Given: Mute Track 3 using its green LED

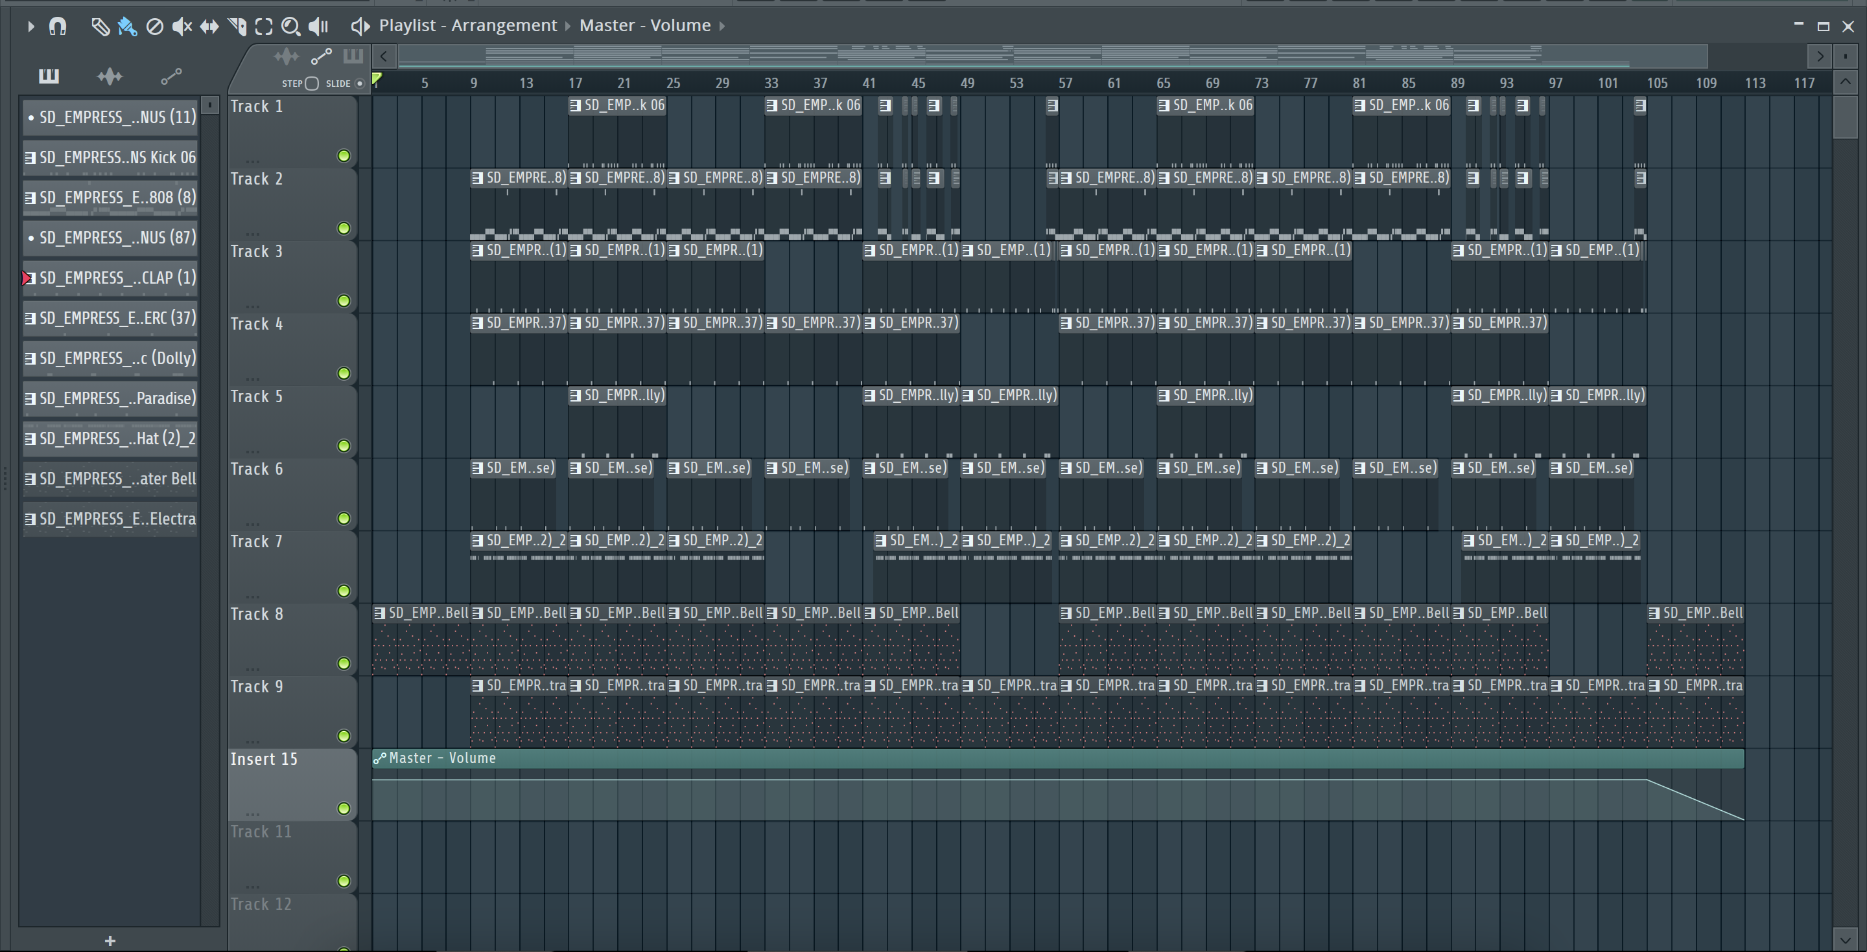Looking at the screenshot, I should tap(344, 300).
